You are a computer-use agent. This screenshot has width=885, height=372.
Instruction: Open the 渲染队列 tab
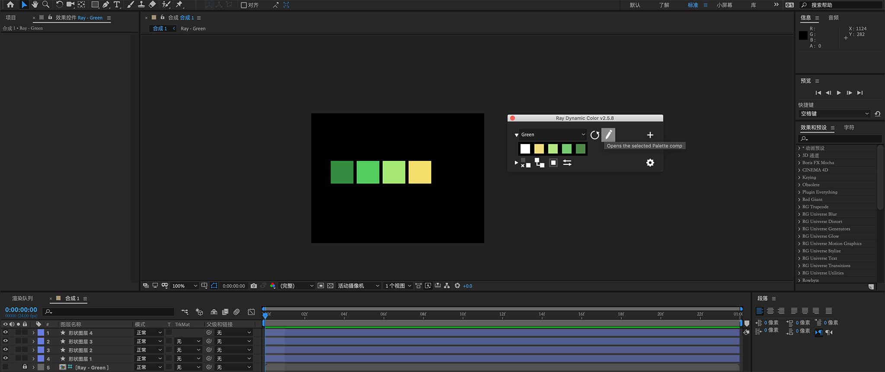point(22,298)
